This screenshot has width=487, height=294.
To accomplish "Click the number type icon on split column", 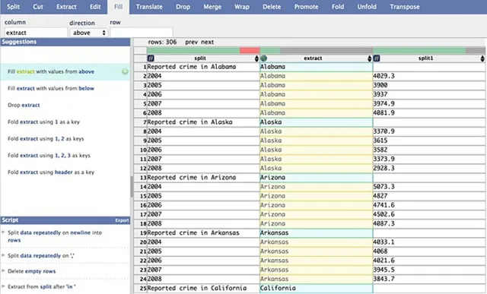I will [x=151, y=58].
